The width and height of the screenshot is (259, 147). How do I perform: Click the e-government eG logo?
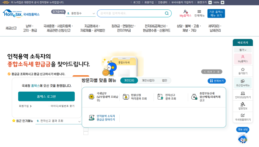[x=6, y=2]
